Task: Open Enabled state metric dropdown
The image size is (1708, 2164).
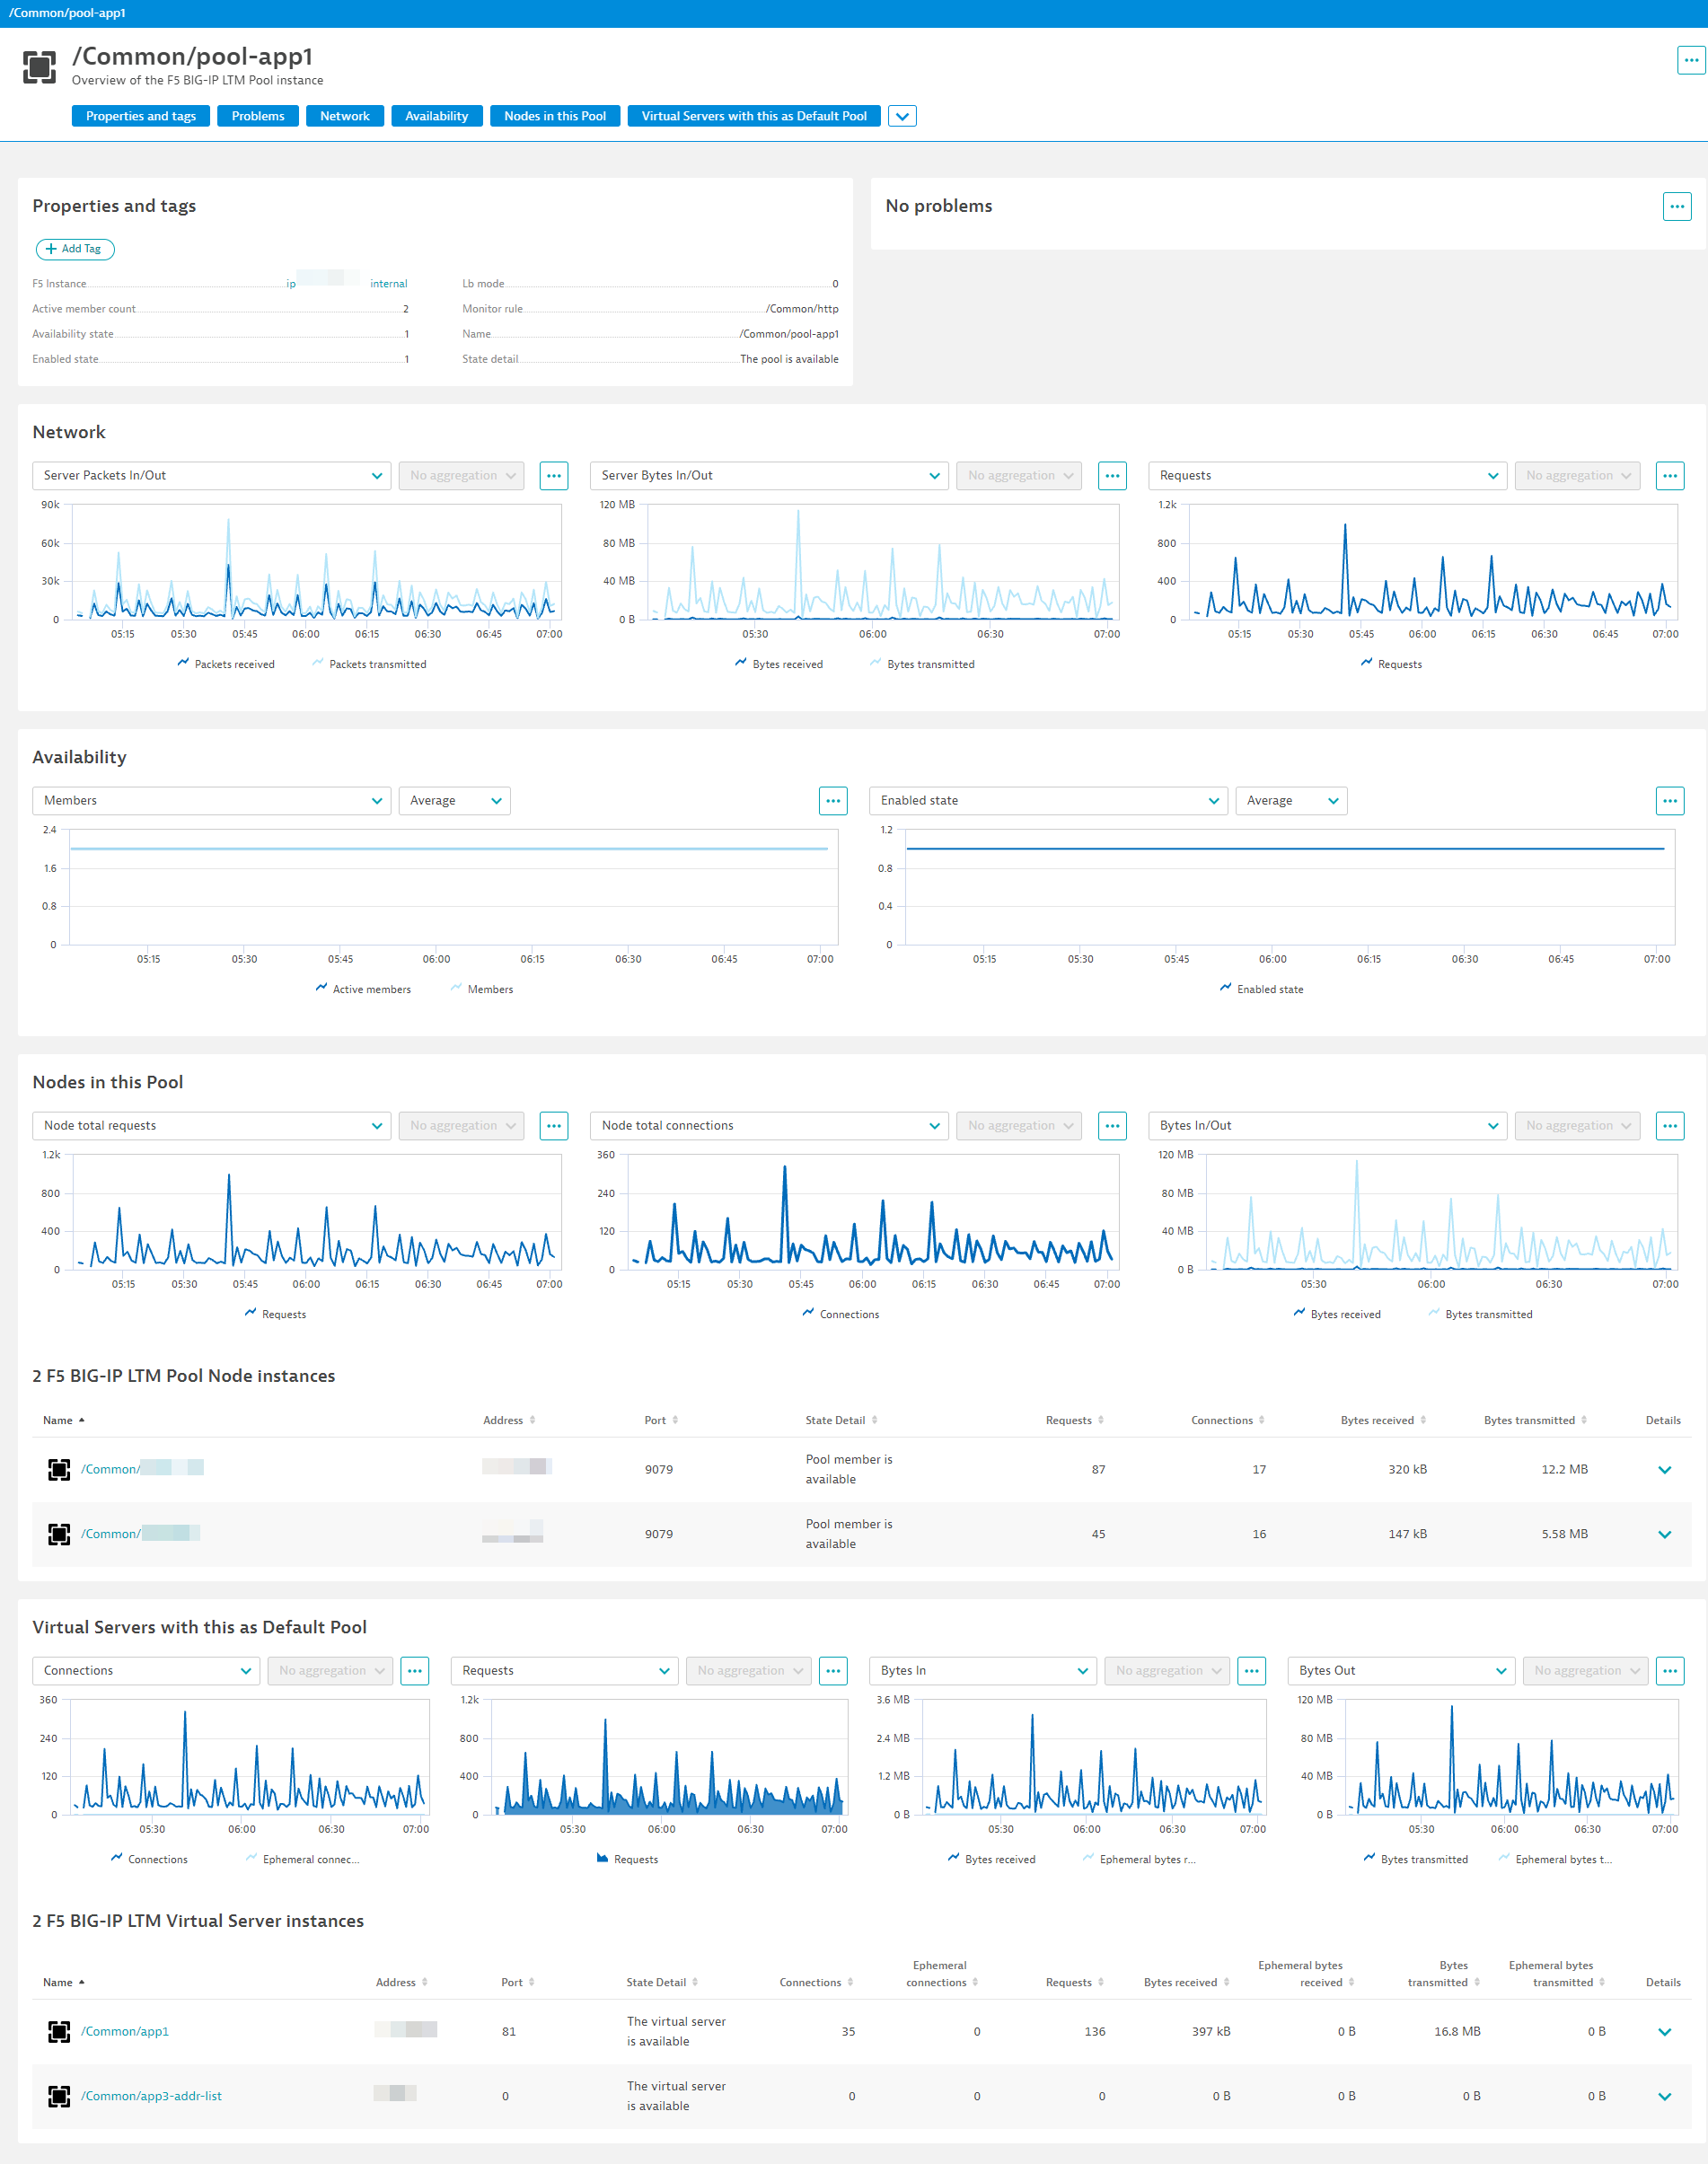Action: [1048, 801]
